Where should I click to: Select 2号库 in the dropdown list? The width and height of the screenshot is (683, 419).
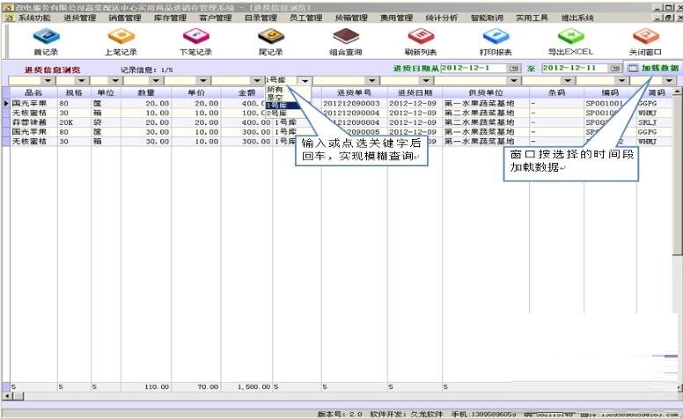tap(276, 114)
